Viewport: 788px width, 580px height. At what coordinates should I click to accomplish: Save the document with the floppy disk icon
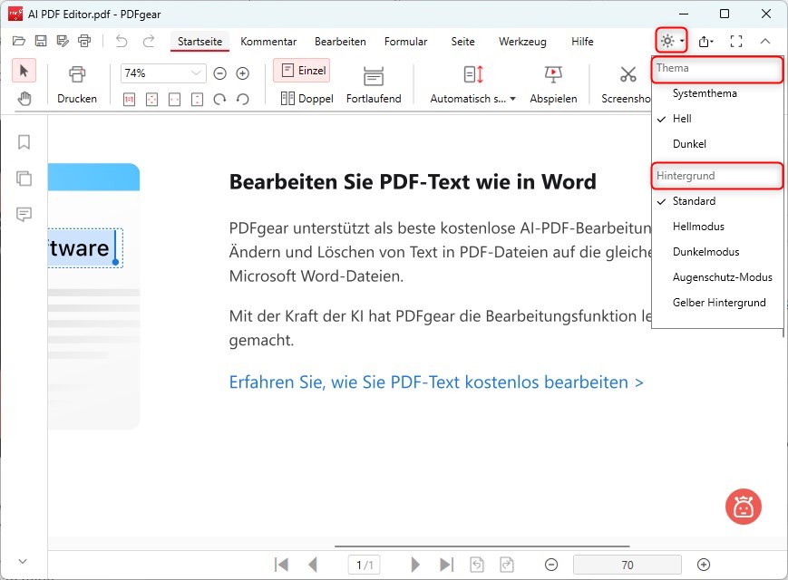point(41,41)
